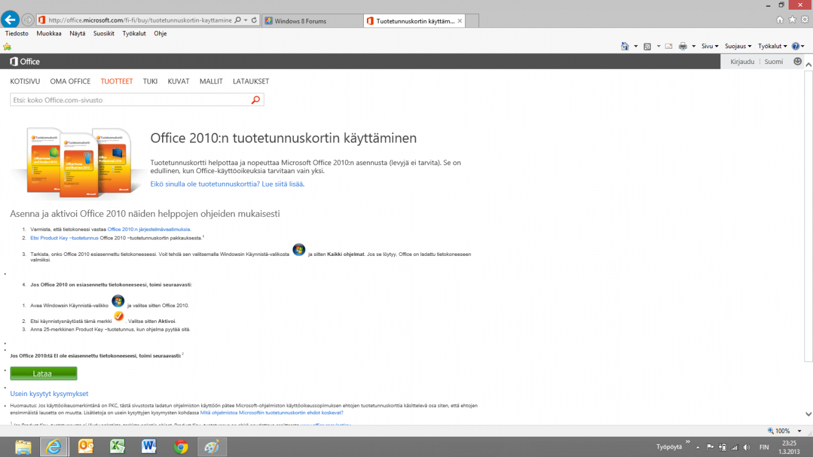Go to KOTISIVU navigation item
813x457 pixels.
(25, 81)
